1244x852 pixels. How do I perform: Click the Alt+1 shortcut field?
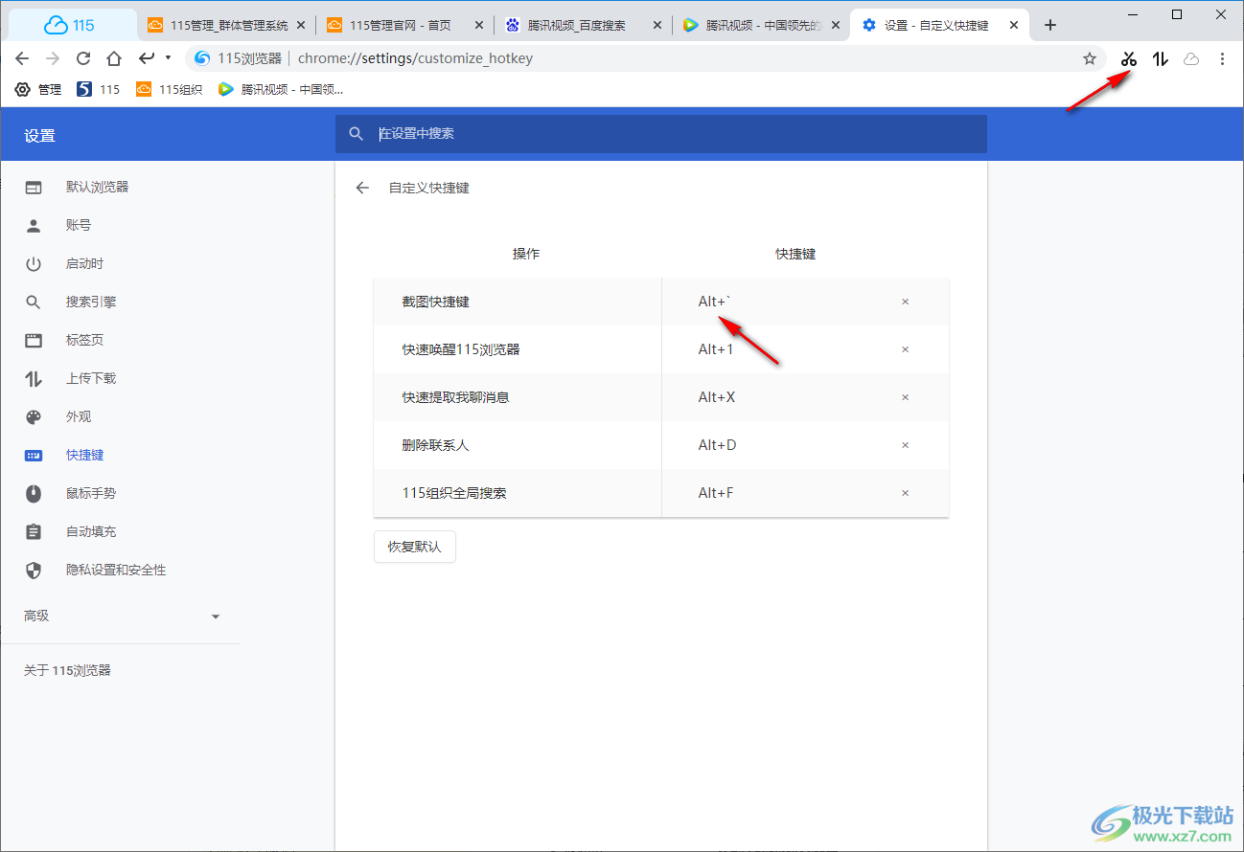(x=716, y=349)
